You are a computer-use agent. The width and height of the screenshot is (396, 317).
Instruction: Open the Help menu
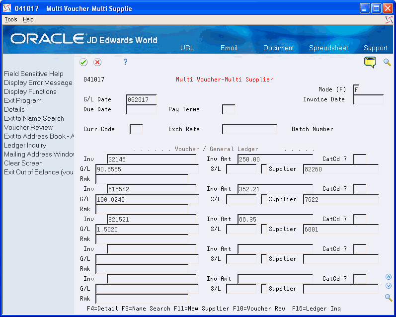(28, 19)
